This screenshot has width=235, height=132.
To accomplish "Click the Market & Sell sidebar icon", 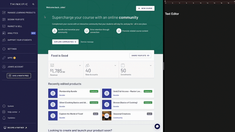I will [4, 26].
